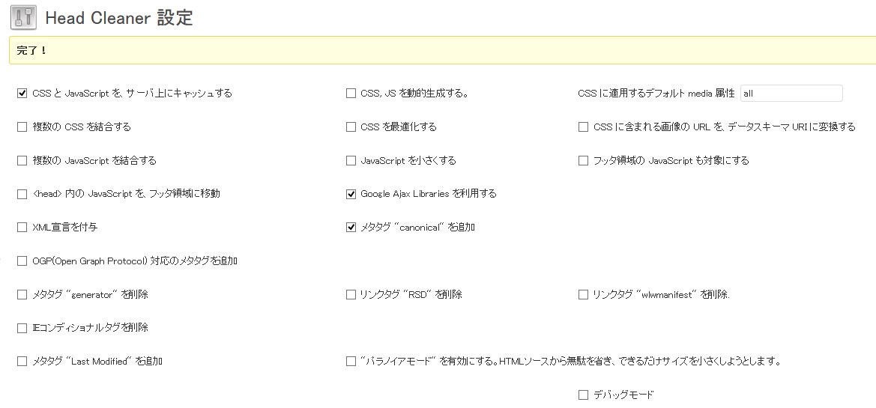876x408 pixels.
Task: Enable 複数の CSS を結合する checkbox
Action: pyautogui.click(x=22, y=127)
